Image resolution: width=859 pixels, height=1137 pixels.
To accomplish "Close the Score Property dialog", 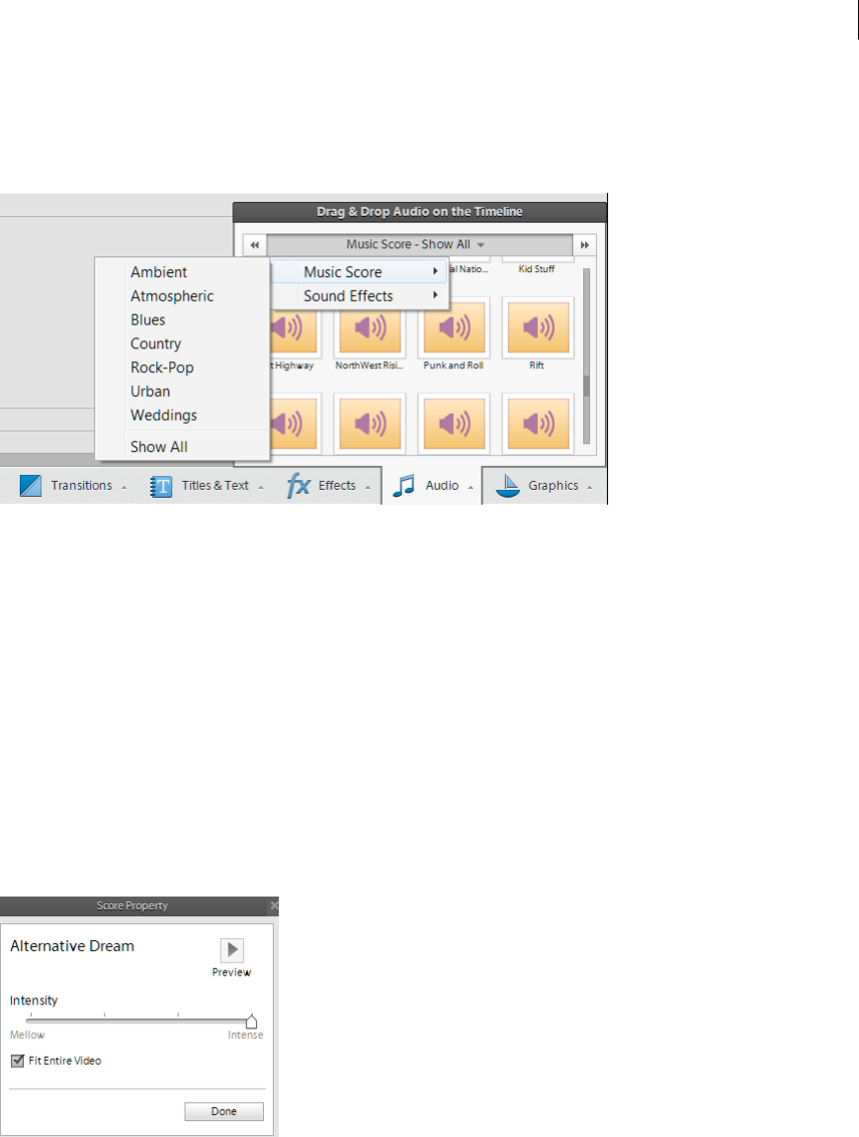I will (274, 905).
